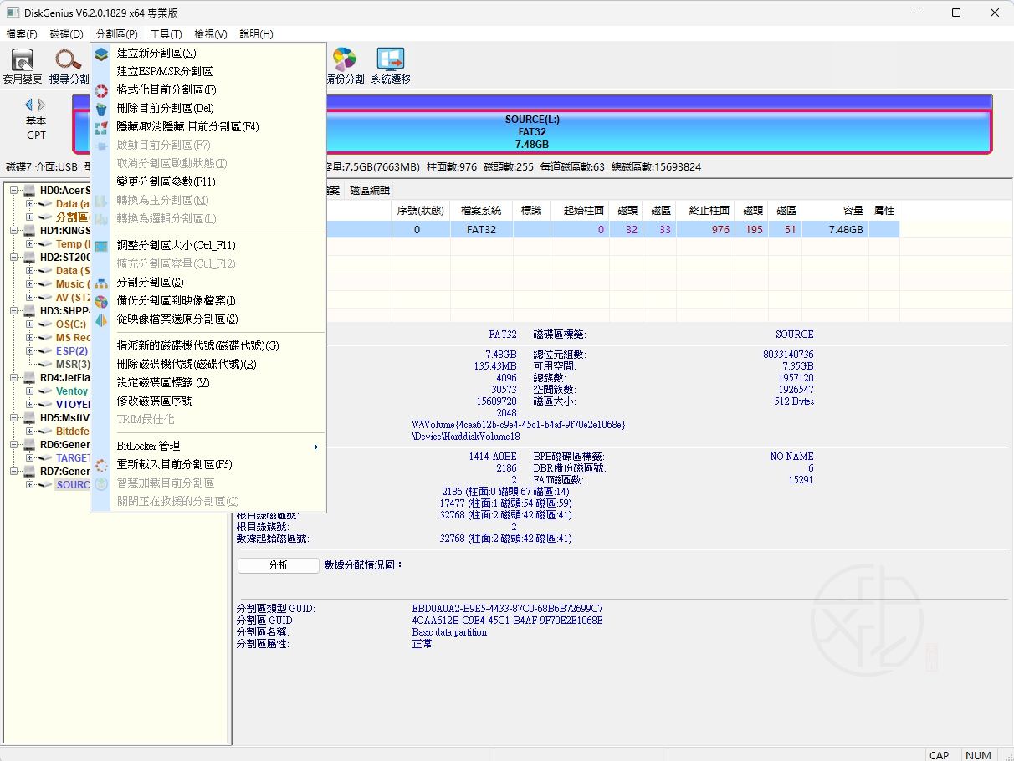Image resolution: width=1014 pixels, height=761 pixels.
Task: Expand the Ventoy partition node
Action: (x=30, y=391)
